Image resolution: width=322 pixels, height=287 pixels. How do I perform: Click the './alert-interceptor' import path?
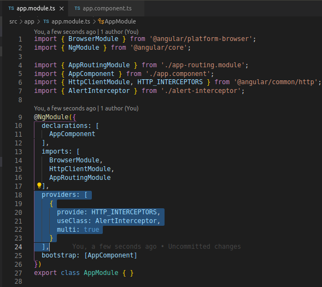[201, 91]
